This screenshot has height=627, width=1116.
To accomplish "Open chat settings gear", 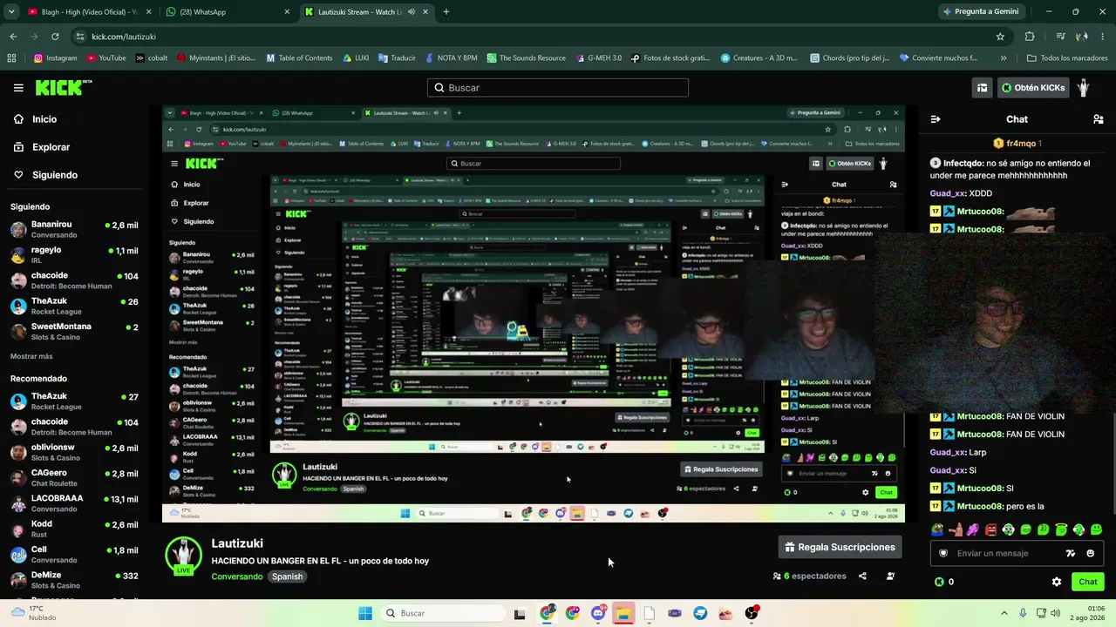I will tap(1057, 582).
